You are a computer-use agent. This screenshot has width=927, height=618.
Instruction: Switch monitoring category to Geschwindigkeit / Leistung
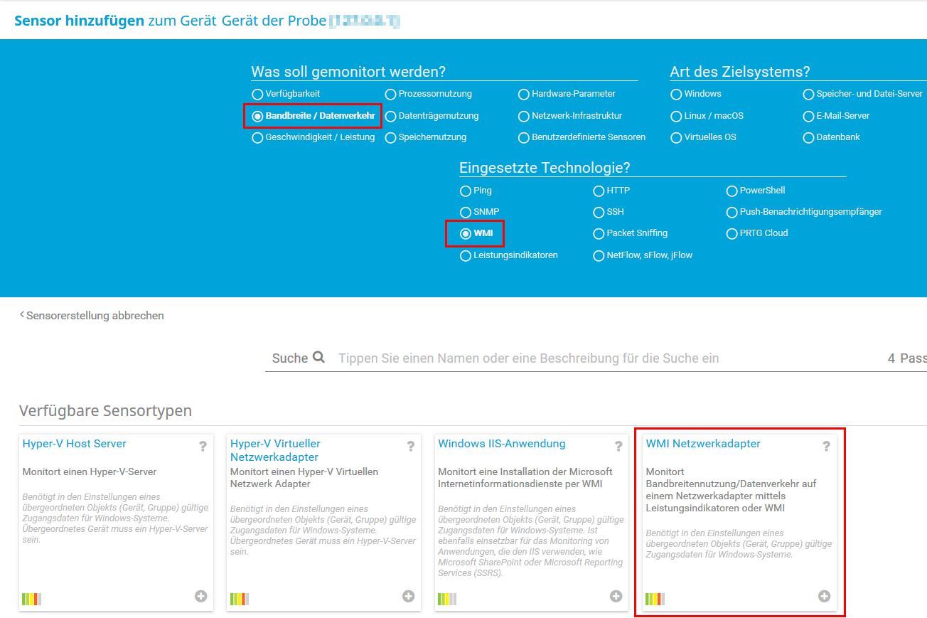257,137
